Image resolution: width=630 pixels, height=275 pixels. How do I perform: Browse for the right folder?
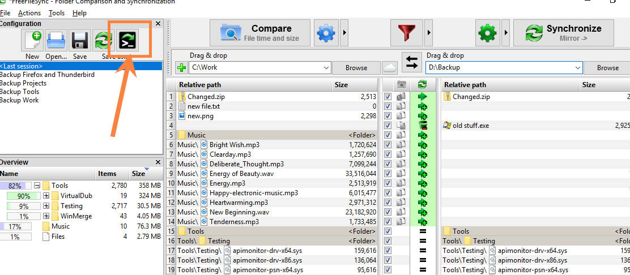607,68
